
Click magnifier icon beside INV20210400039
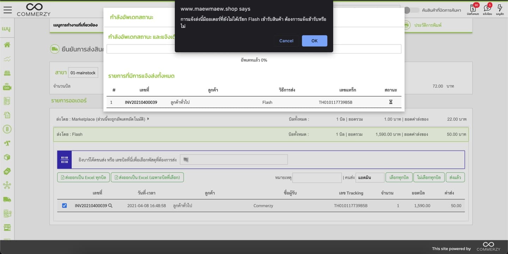point(110,206)
